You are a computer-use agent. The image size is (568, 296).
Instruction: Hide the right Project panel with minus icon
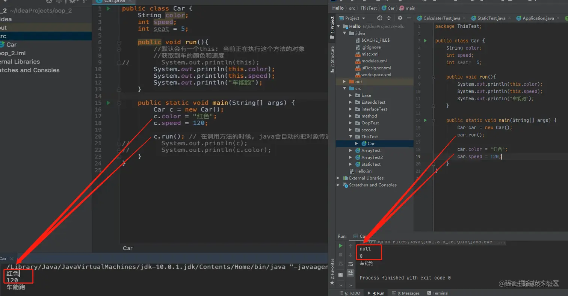tap(408, 18)
